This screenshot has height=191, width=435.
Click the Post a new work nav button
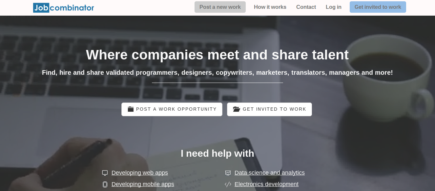(220, 7)
